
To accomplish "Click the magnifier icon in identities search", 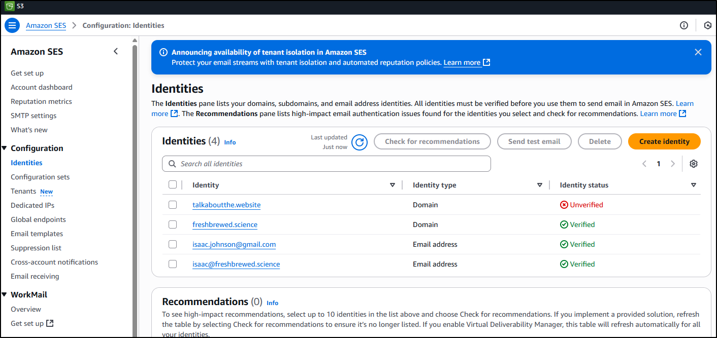I will [x=172, y=164].
